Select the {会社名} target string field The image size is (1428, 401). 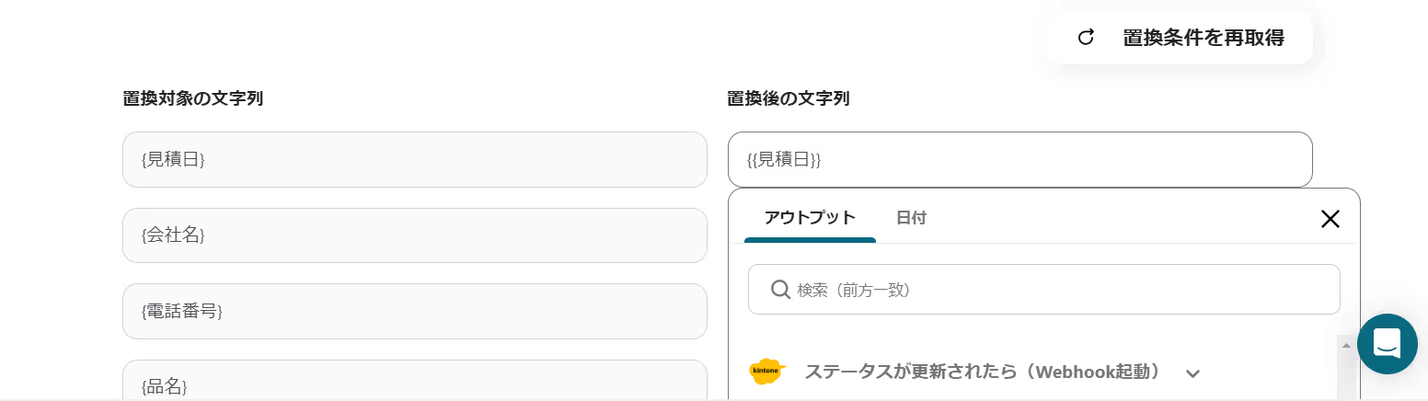click(x=414, y=235)
